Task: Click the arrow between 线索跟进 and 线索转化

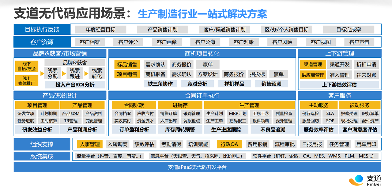Action: point(86,74)
